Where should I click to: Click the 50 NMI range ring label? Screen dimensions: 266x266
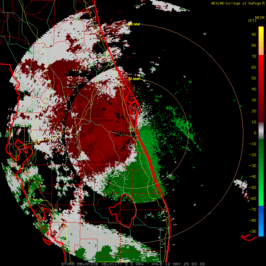(x=134, y=79)
